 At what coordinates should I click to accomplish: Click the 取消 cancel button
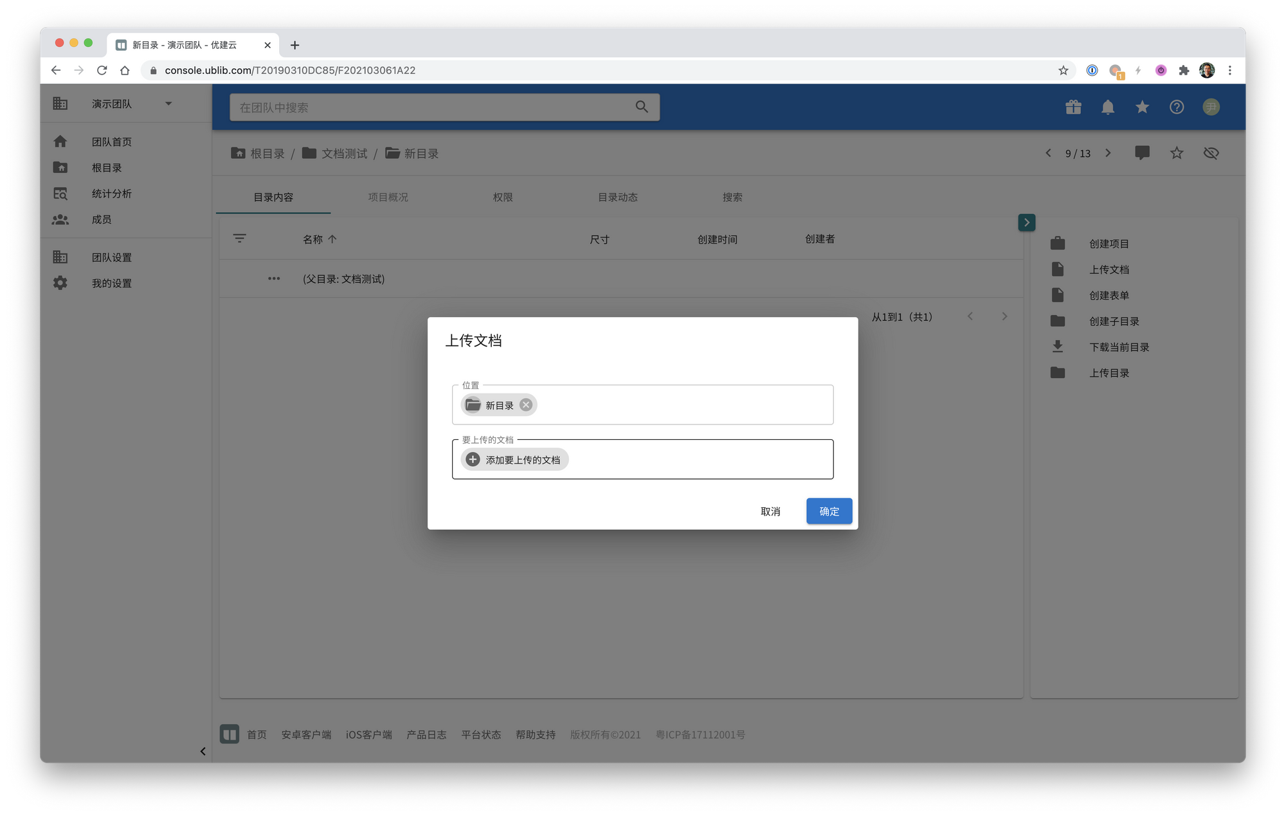(770, 511)
